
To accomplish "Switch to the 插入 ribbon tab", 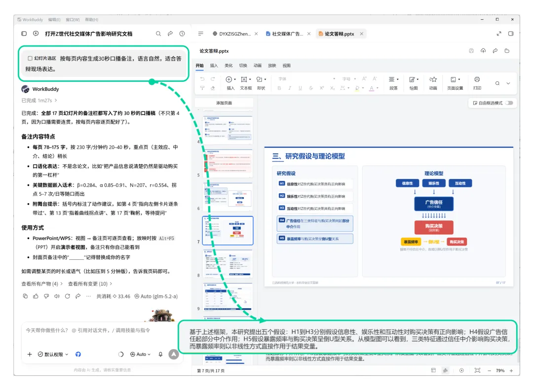I will (214, 66).
